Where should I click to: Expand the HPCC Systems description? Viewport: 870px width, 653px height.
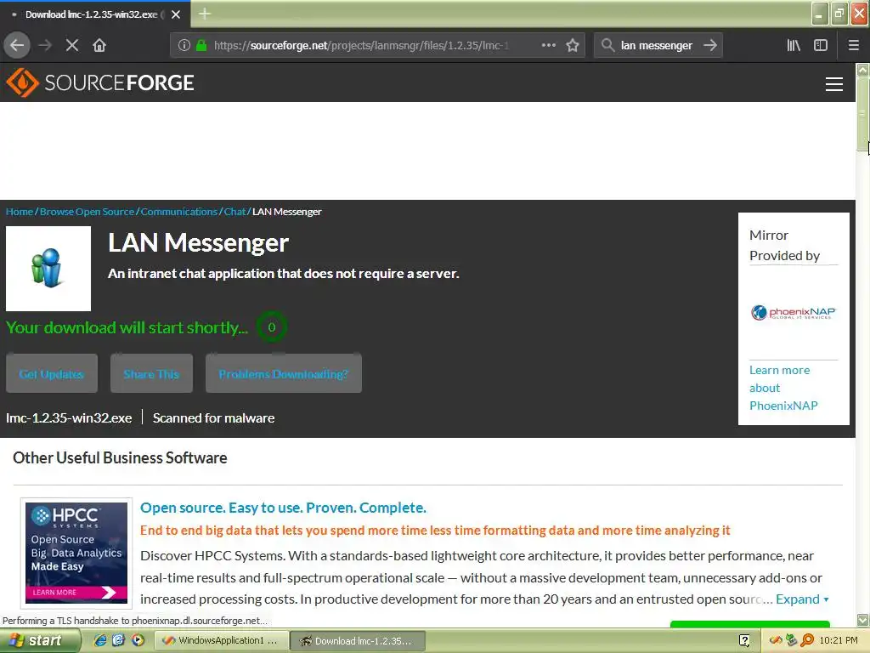click(x=802, y=599)
